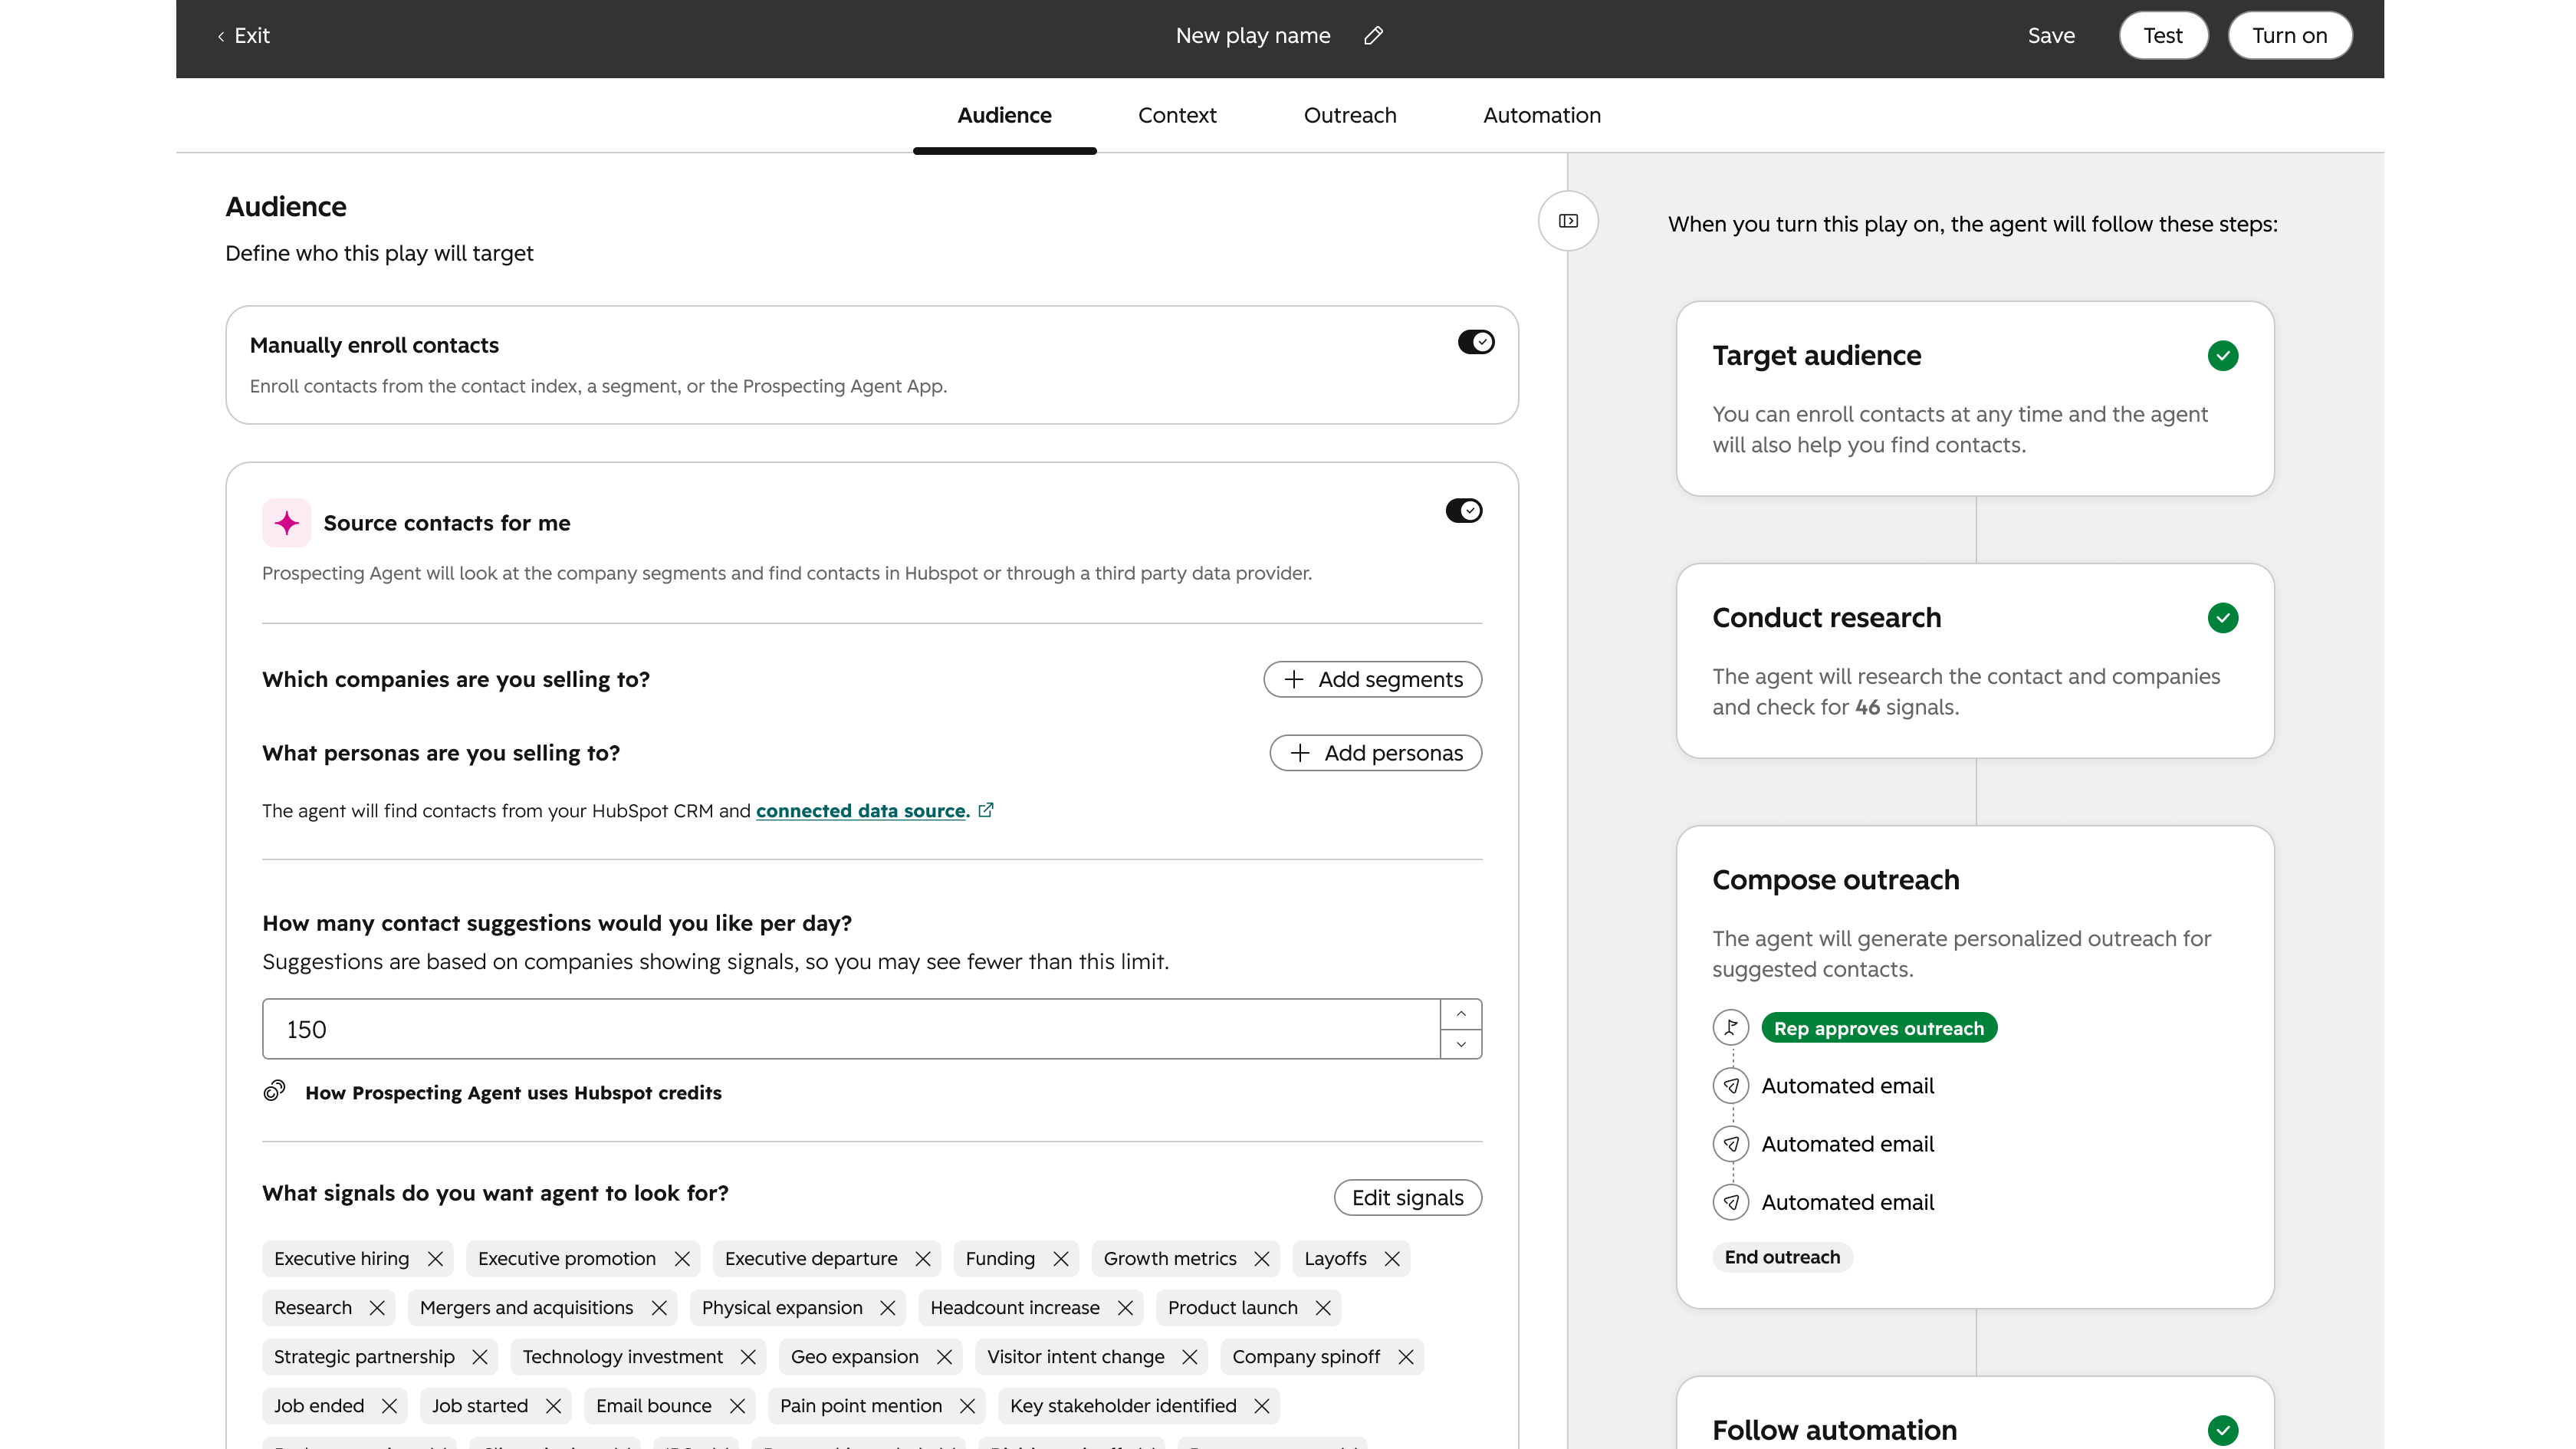Save the play
Screen dimensions: 2576x1449
click(2051, 36)
